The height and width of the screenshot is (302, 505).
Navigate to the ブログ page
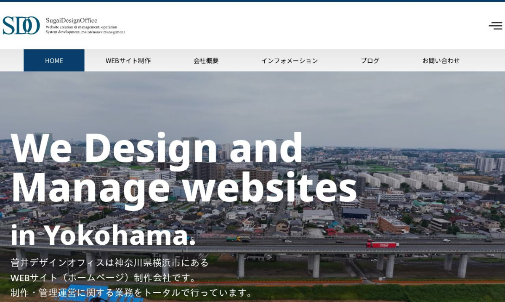pyautogui.click(x=370, y=61)
